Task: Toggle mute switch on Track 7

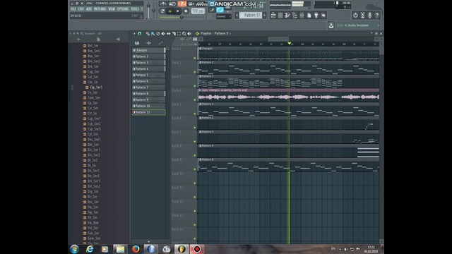Action: click(195, 141)
